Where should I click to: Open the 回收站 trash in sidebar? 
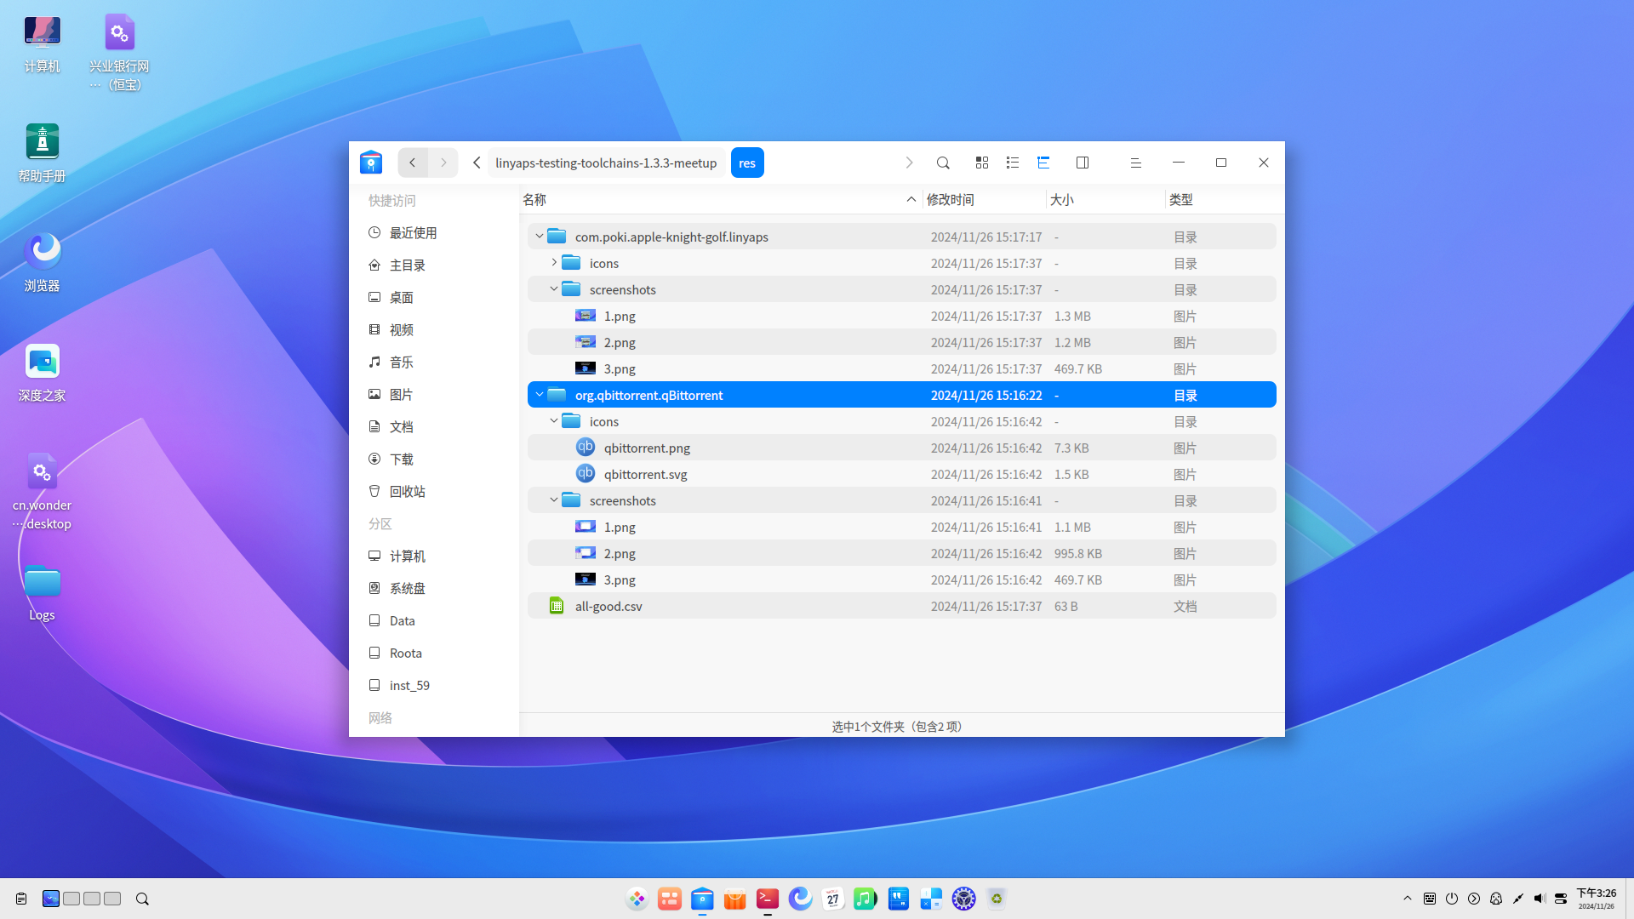pyautogui.click(x=407, y=492)
